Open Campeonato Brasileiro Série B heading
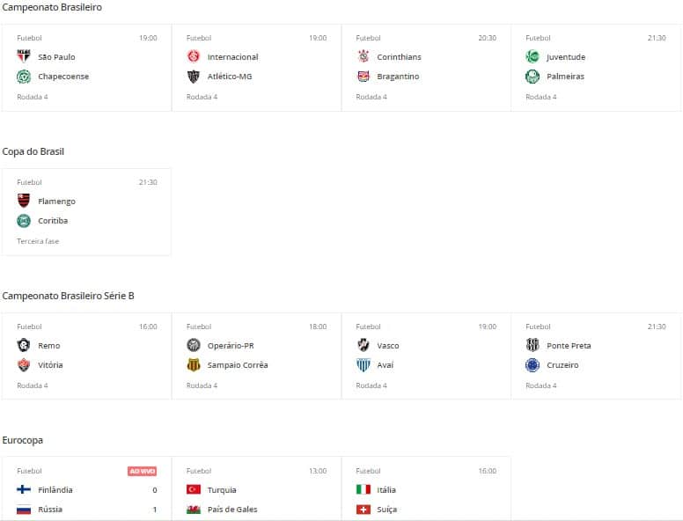The height and width of the screenshot is (521, 683). point(68,296)
